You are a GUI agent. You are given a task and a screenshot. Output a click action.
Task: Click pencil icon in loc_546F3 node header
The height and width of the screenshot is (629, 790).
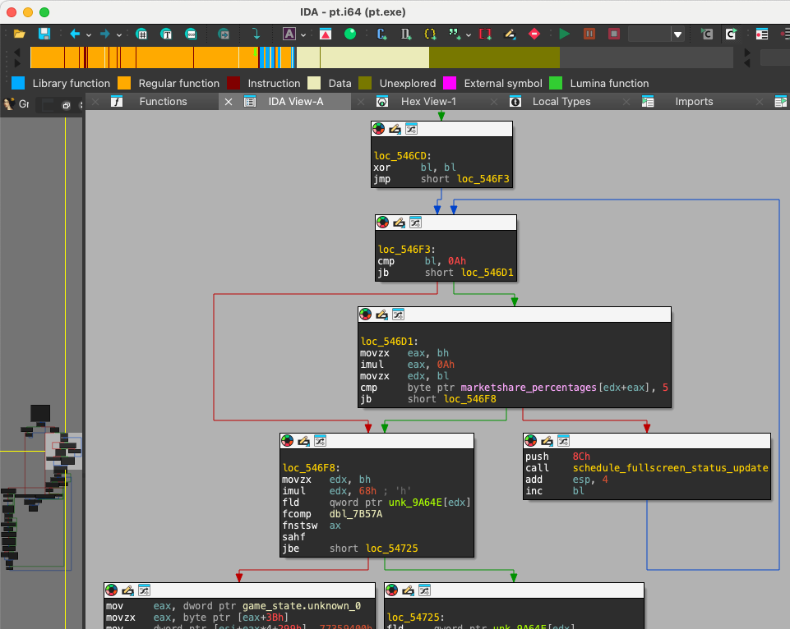(x=399, y=223)
